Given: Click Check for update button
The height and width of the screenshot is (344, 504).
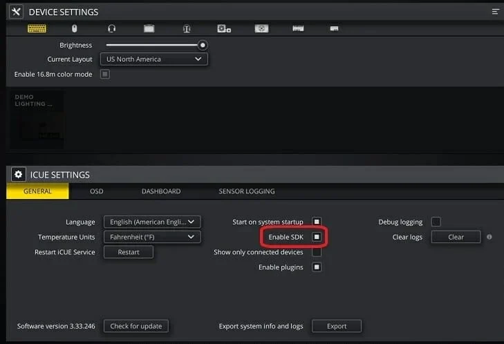Looking at the screenshot, I should pos(136,326).
